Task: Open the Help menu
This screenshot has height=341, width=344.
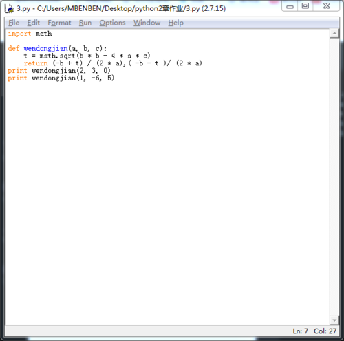Action: [x=176, y=23]
